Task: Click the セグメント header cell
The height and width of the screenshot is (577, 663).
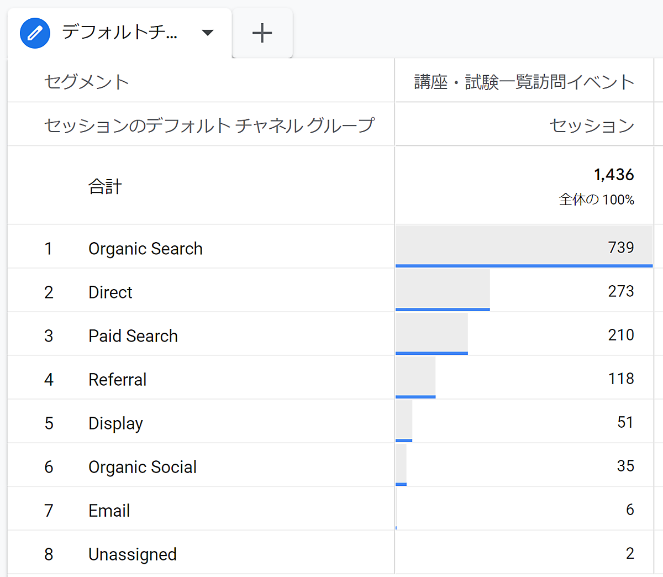Action: click(x=87, y=82)
